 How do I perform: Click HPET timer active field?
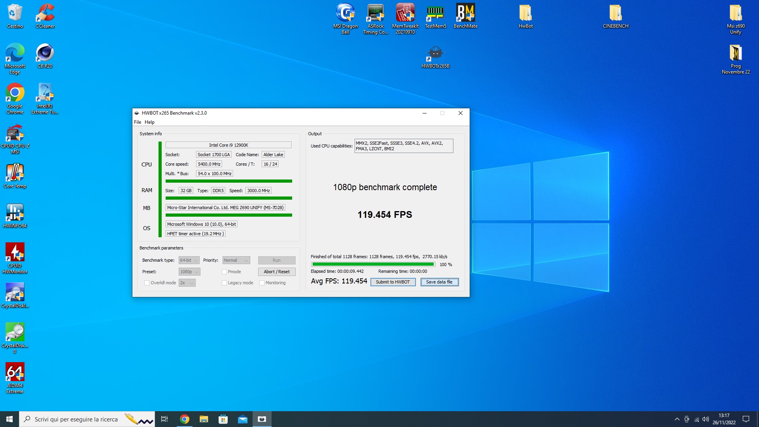click(196, 234)
